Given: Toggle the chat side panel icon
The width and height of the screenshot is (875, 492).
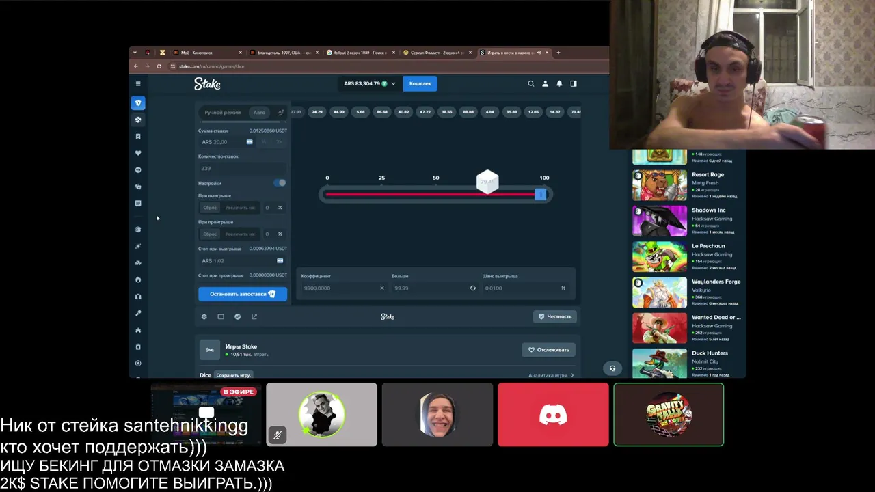Looking at the screenshot, I should point(574,83).
